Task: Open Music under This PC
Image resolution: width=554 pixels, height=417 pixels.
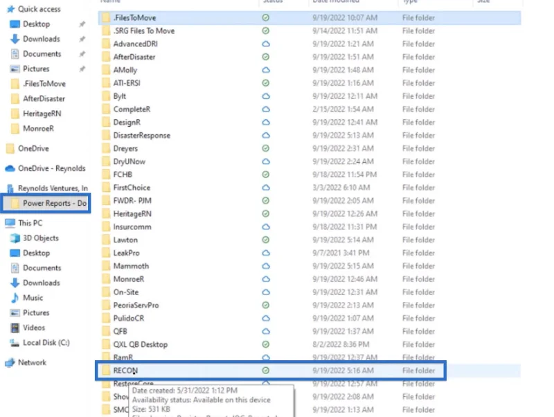Action: pos(27,298)
